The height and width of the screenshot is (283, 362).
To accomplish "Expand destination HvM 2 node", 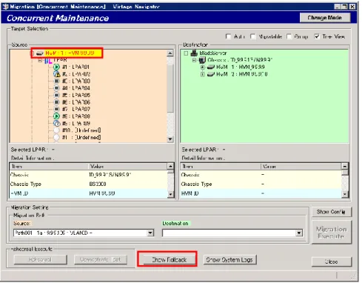I will coord(203,74).
